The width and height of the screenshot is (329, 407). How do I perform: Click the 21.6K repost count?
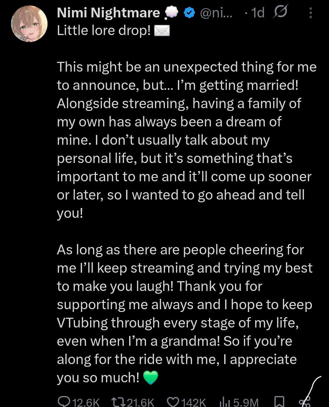point(140,402)
